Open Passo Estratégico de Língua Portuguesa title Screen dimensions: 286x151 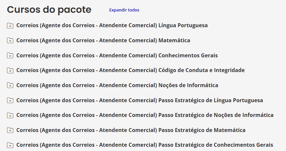tap(140, 100)
